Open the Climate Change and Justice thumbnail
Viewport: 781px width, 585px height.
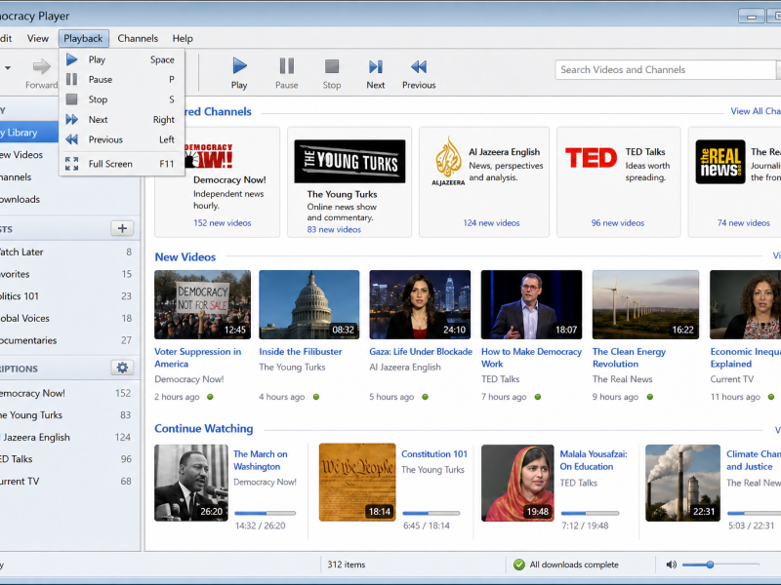click(x=682, y=483)
